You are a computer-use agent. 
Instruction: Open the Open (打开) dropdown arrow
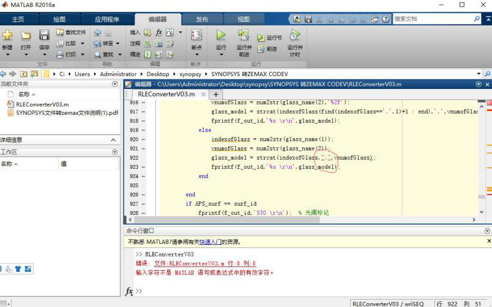coord(26,55)
